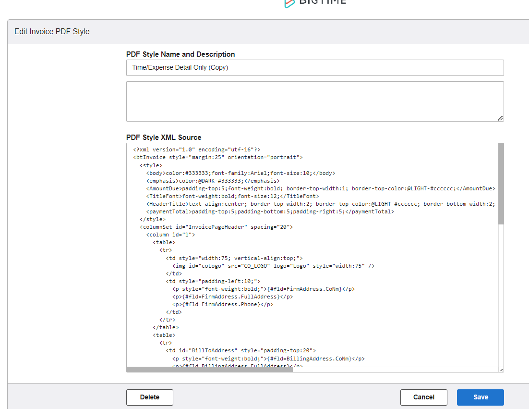Click the FirmAddress.FullAddress field line
The width and height of the screenshot is (529, 409).
232,297
